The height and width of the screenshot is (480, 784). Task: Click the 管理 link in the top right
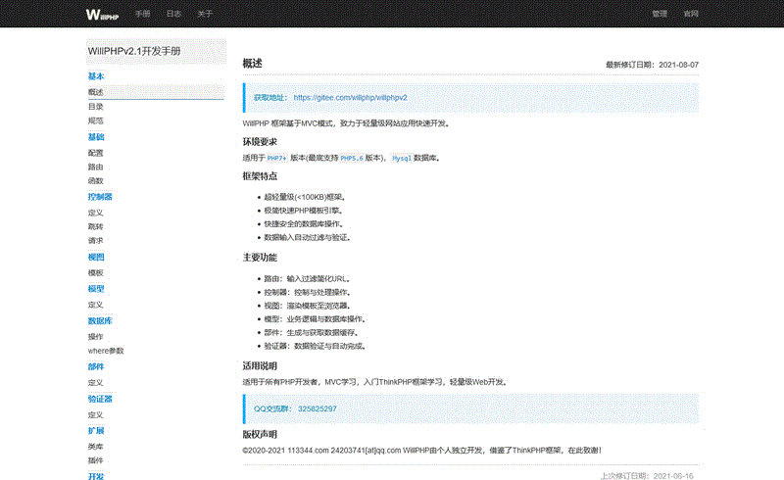click(660, 15)
